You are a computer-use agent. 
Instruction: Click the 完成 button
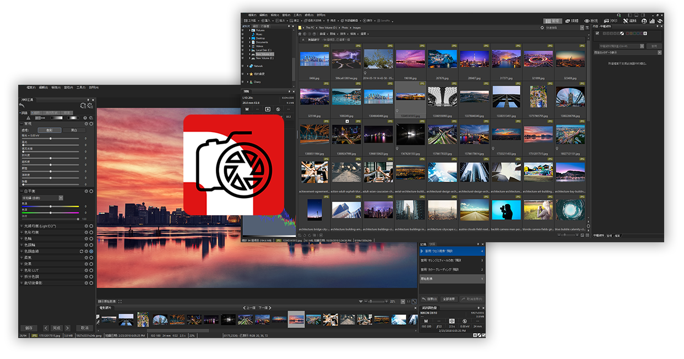56,328
